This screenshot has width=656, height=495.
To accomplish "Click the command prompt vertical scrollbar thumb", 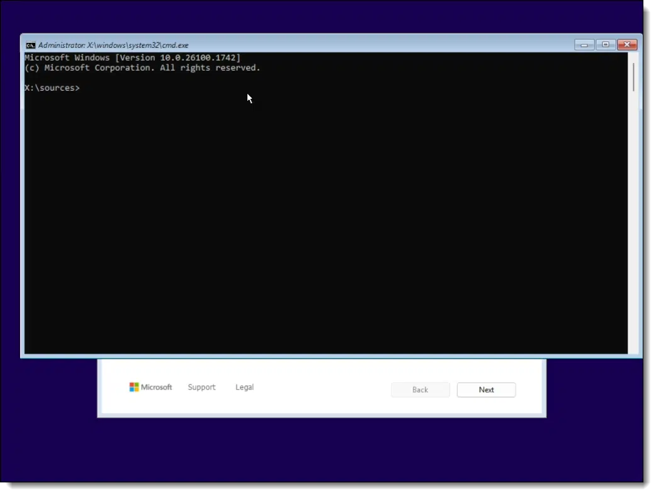I will [634, 77].
